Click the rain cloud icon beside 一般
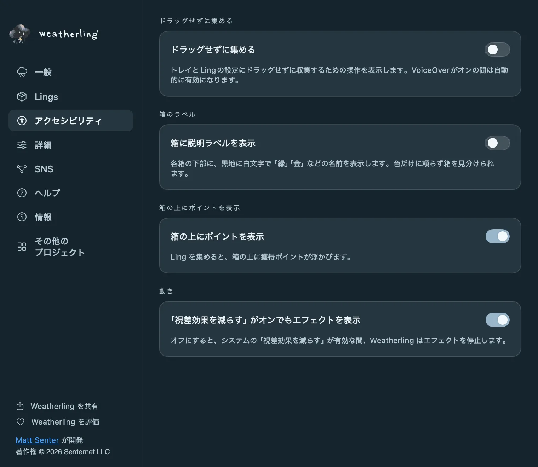This screenshot has width=538, height=467. [x=22, y=72]
